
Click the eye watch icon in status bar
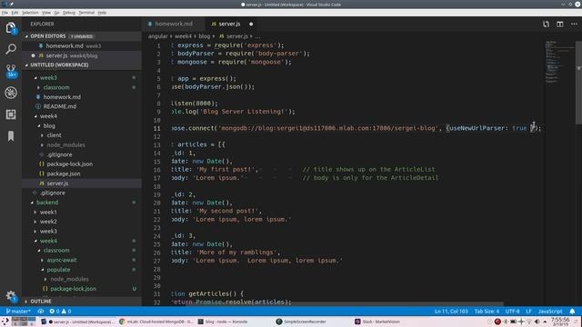click(40, 311)
